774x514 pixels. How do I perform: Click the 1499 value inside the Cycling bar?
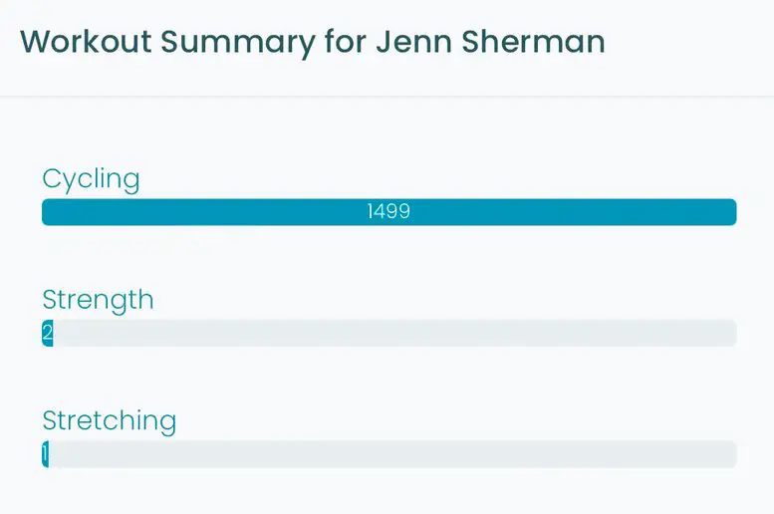388,212
